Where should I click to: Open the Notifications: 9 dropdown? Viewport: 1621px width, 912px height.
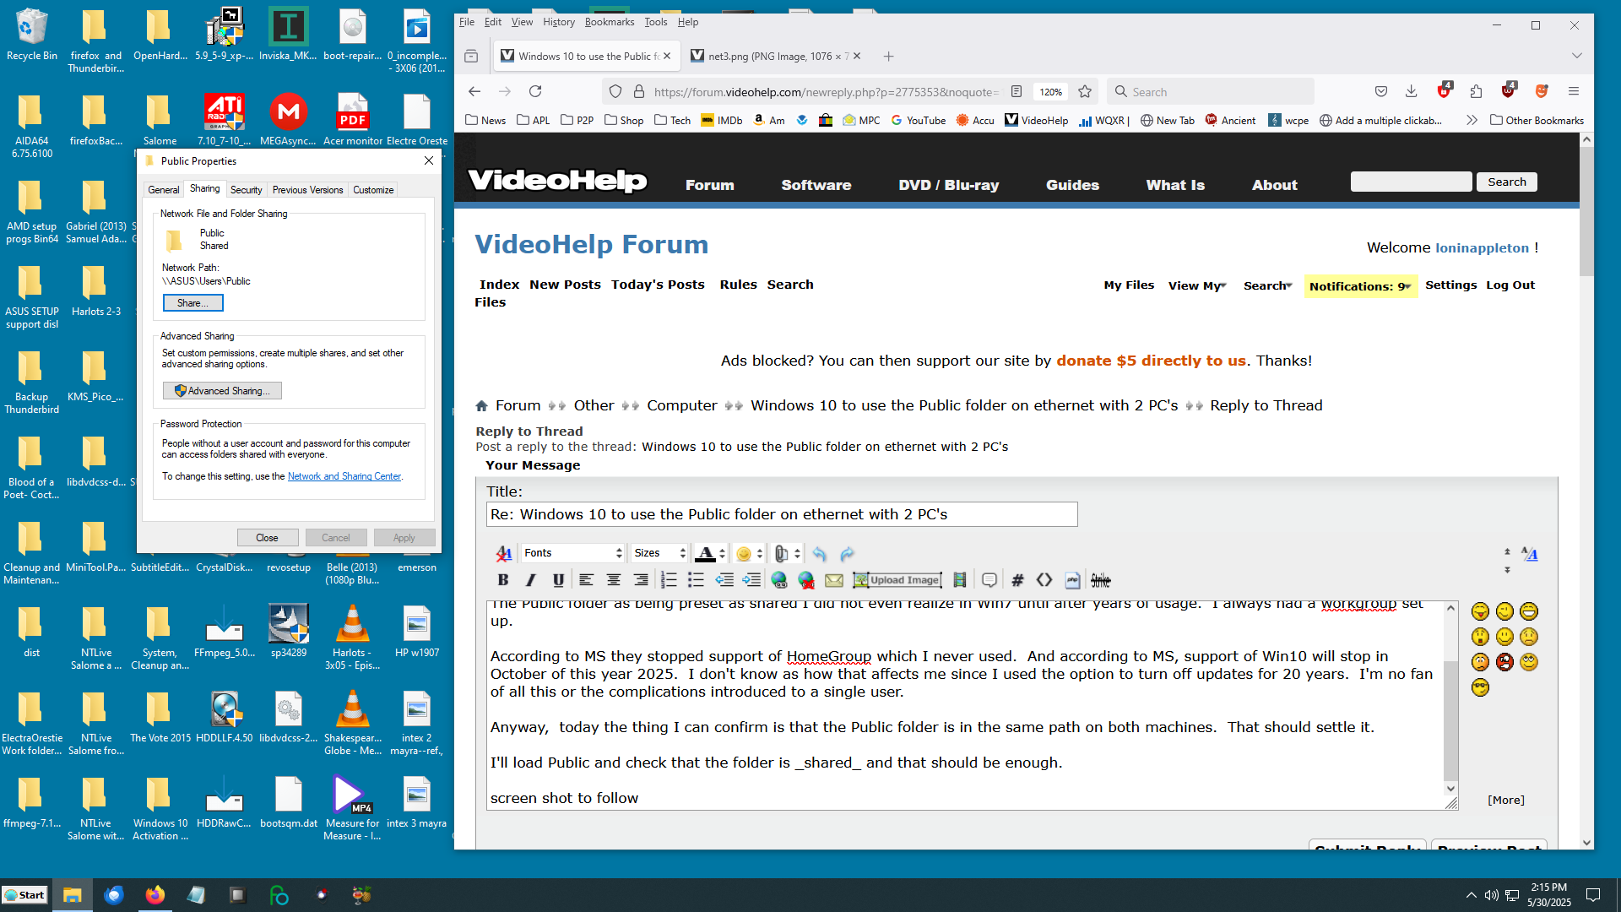click(1360, 286)
